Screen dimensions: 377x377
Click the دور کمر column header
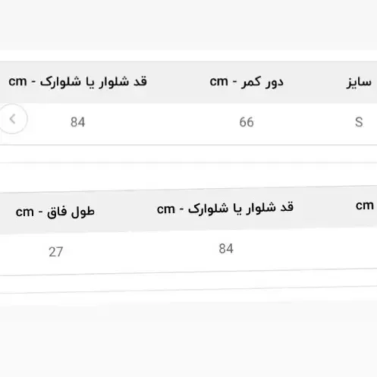pos(247,82)
